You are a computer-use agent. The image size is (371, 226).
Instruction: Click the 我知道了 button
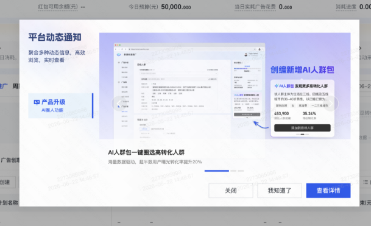tap(280, 191)
